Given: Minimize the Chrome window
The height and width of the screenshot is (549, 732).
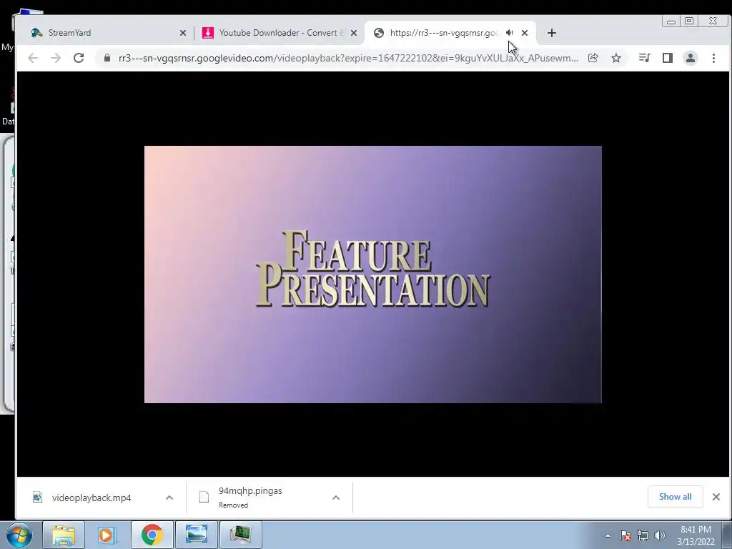Looking at the screenshot, I should tap(671, 21).
